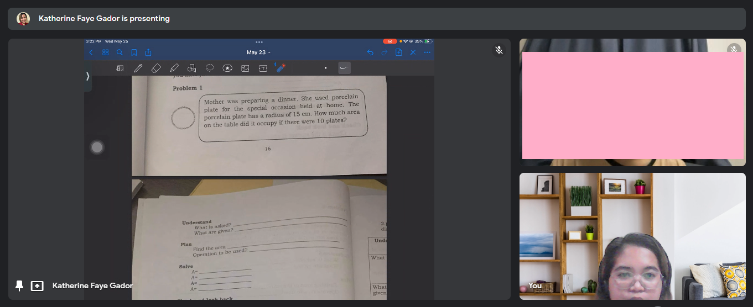Tap the back arrow in GoodNotes
753x307 pixels.
(x=91, y=52)
